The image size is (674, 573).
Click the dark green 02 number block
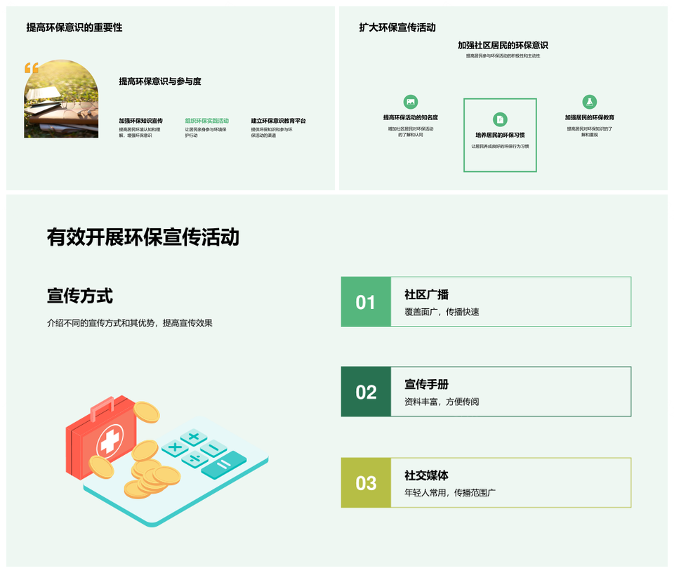[x=366, y=392]
